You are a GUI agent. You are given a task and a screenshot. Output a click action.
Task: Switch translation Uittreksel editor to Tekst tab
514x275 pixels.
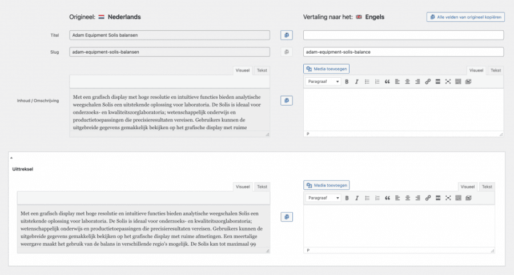point(487,187)
